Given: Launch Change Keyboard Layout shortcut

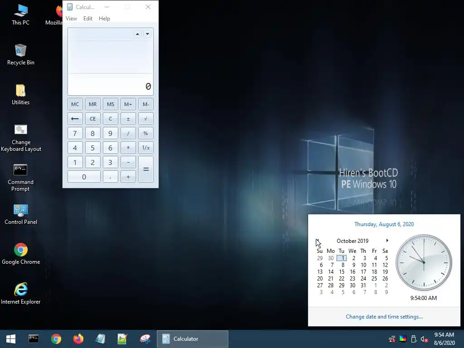Looking at the screenshot, I should (x=21, y=138).
